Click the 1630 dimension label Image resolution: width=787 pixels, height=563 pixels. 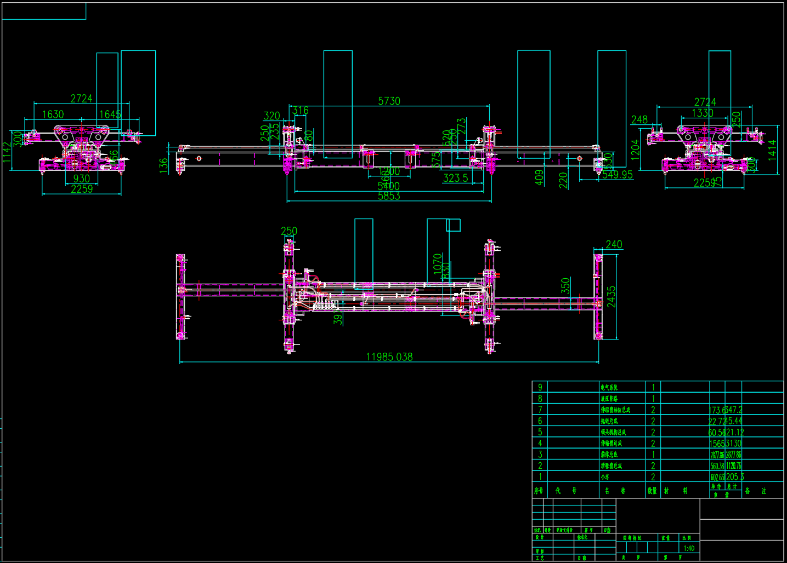pos(52,114)
